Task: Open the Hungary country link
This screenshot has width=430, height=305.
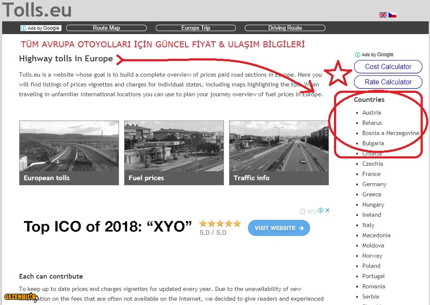Action: tap(373, 205)
